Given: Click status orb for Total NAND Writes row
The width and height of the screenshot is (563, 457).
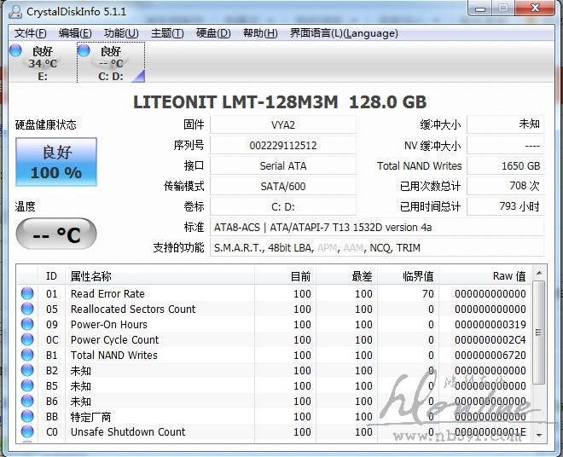Looking at the screenshot, I should coord(27,356).
